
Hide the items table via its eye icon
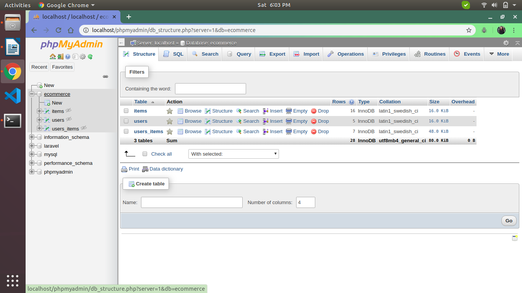point(69,111)
